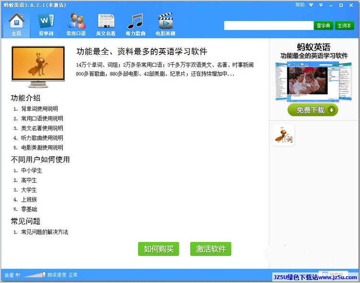Go to the 主页 home tab
The height and width of the screenshot is (283, 360).
[x=16, y=24]
